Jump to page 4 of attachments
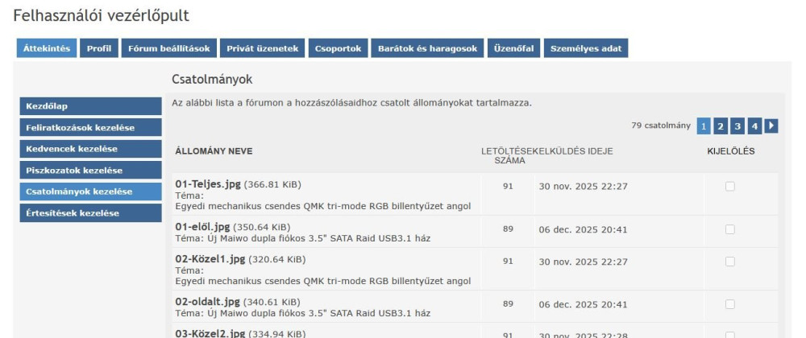Viewport: 806px width, 338px height. tap(754, 126)
